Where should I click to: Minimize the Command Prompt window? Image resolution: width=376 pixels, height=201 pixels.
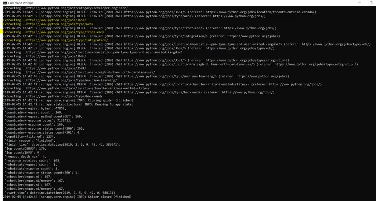pyautogui.click(x=359, y=3)
